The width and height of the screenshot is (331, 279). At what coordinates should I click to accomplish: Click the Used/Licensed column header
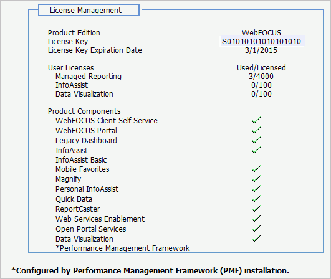(x=261, y=68)
